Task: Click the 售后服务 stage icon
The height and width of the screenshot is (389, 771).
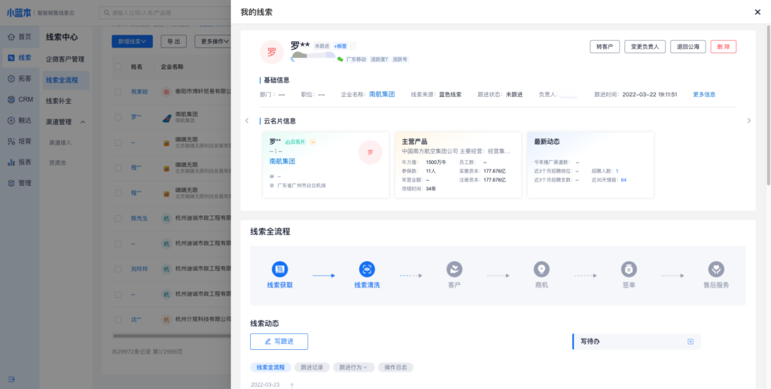Action: point(716,269)
